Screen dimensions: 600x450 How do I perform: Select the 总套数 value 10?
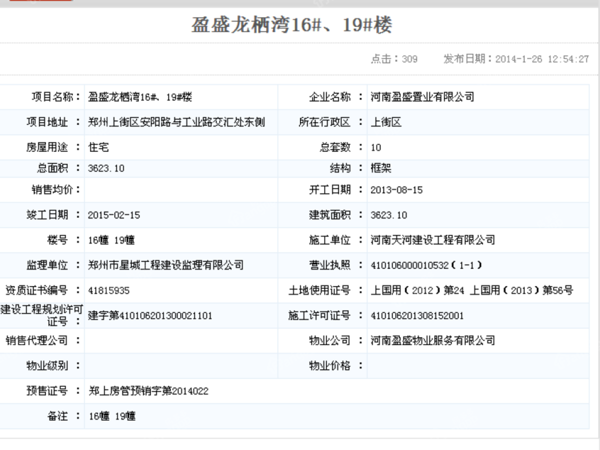pyautogui.click(x=376, y=147)
